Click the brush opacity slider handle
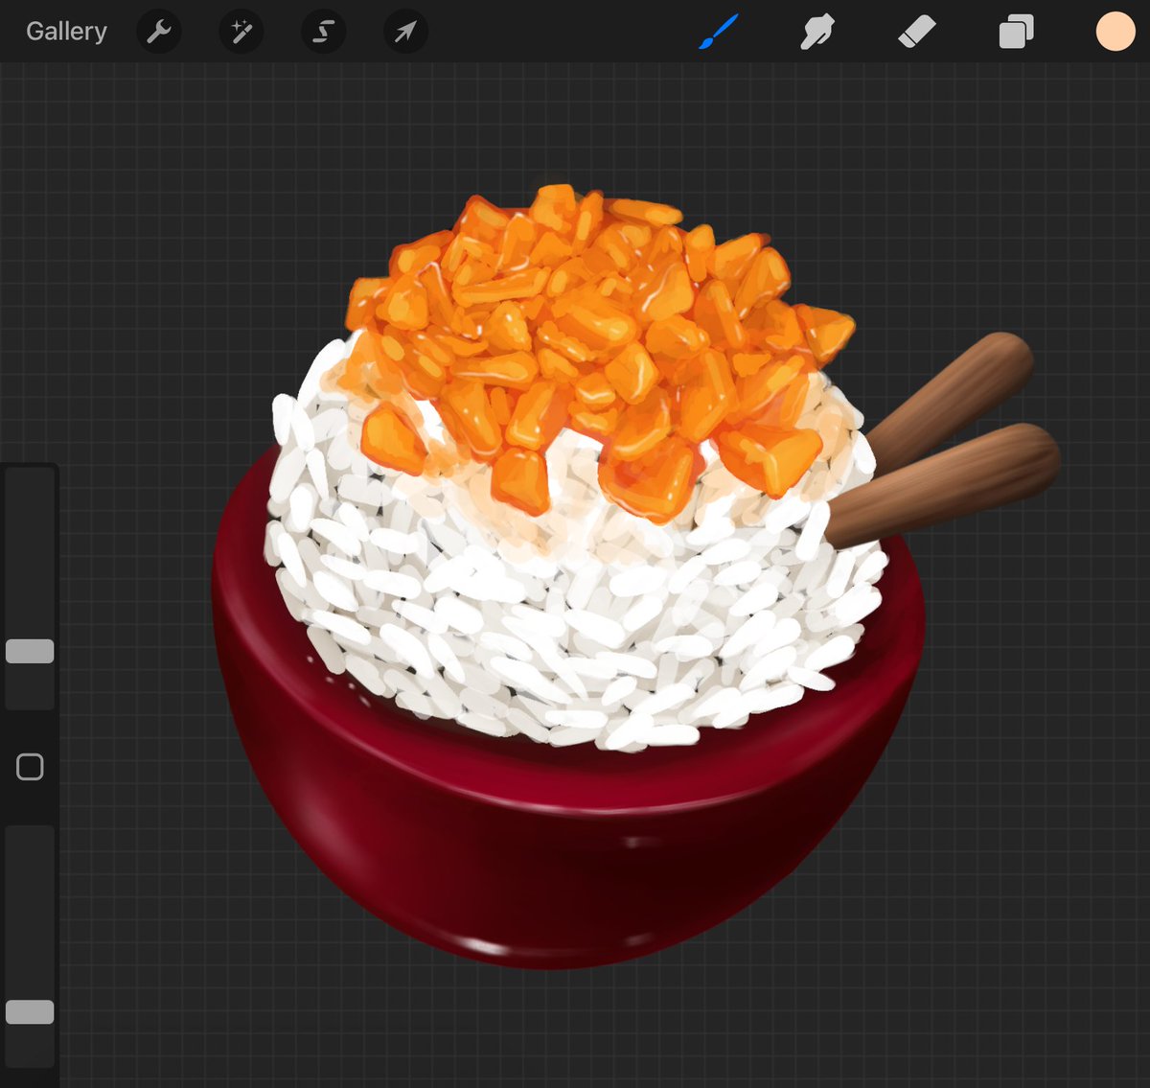 click(x=30, y=1012)
